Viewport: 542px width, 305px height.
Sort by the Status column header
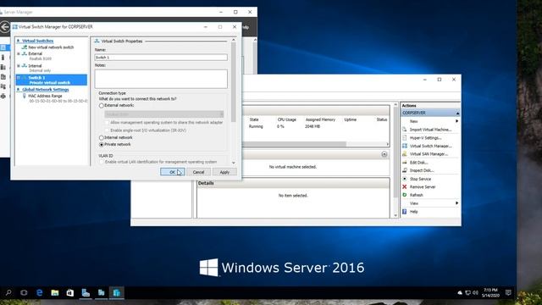[x=382, y=119]
